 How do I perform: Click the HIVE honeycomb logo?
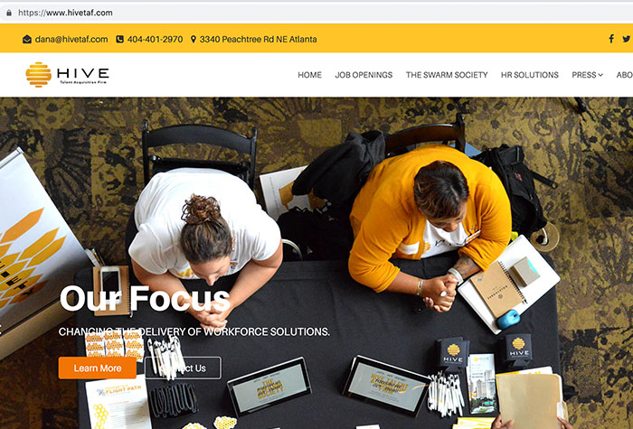39,75
